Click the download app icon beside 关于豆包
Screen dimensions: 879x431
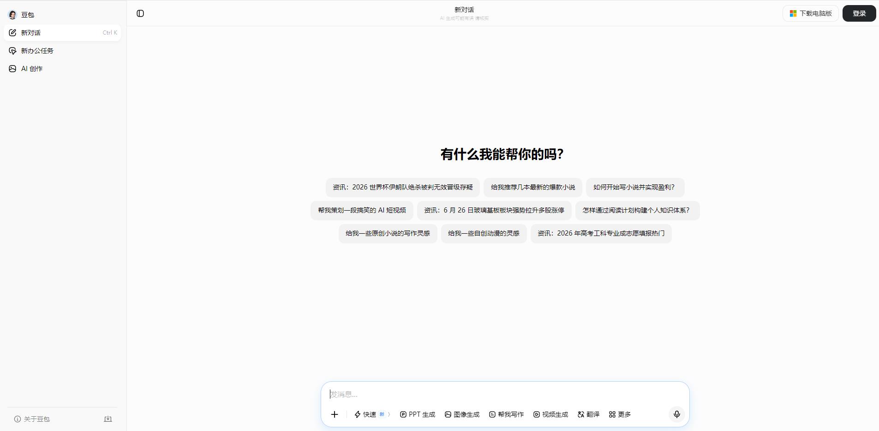pos(108,419)
